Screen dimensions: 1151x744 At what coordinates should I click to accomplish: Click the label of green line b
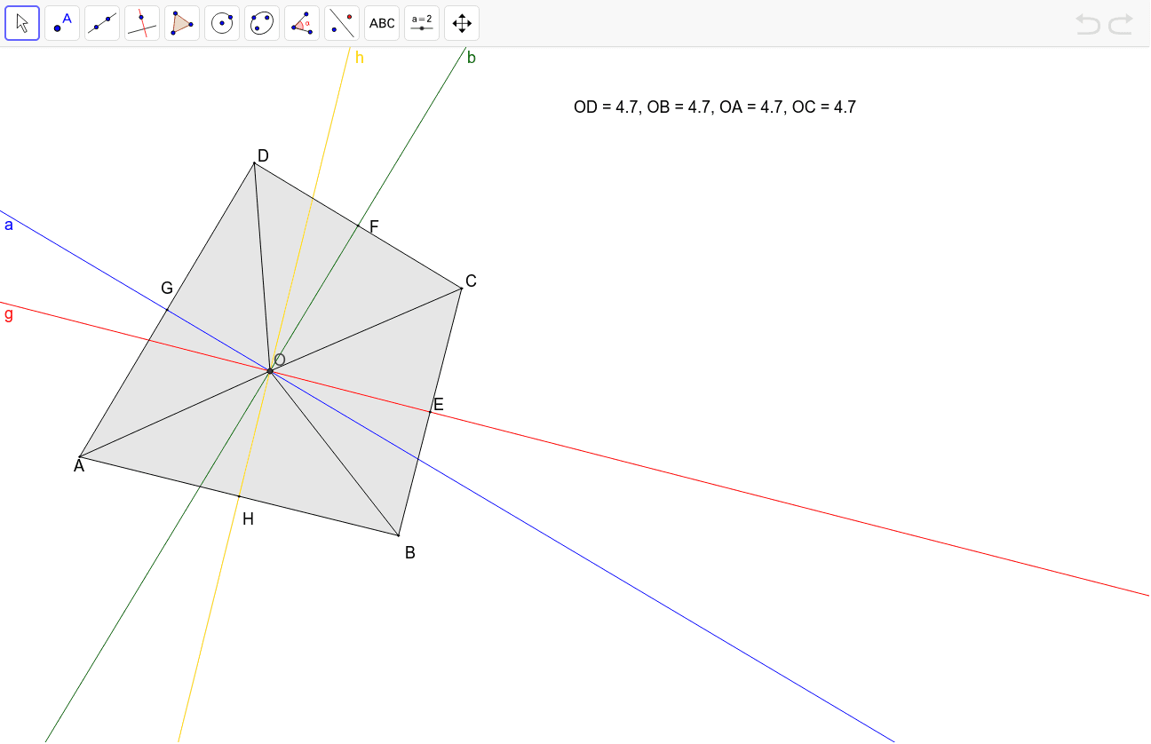472,58
